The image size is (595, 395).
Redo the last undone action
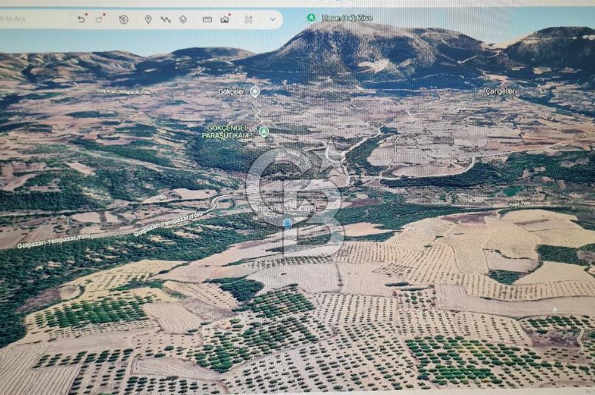[x=100, y=19]
